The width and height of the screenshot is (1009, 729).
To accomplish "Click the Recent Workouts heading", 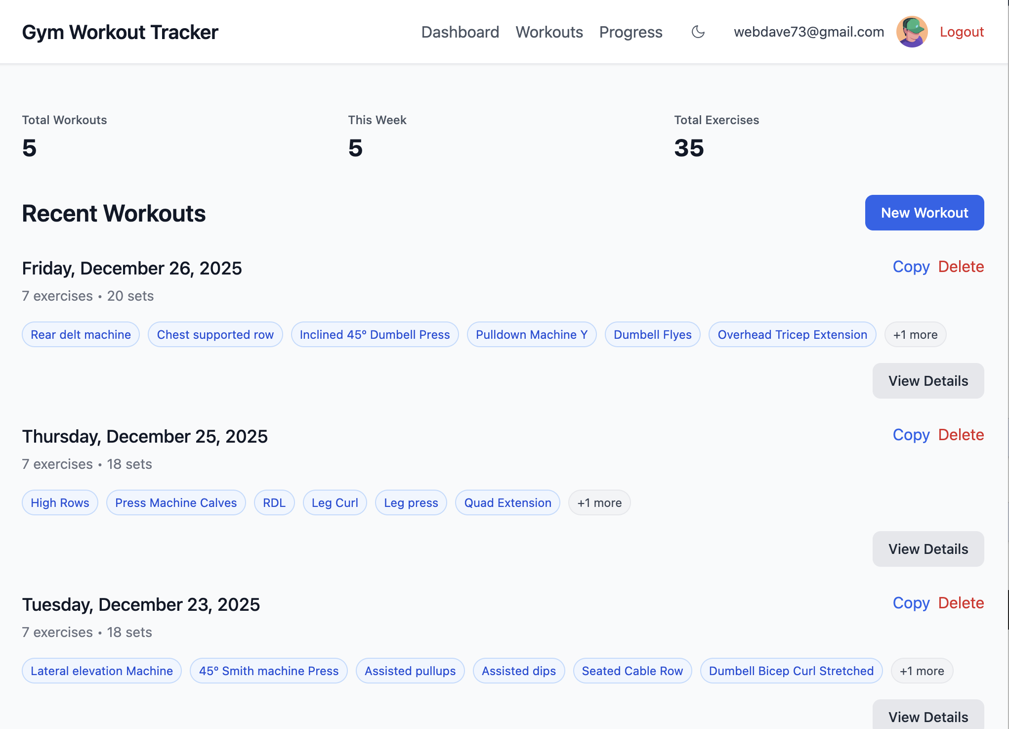I will (x=114, y=214).
